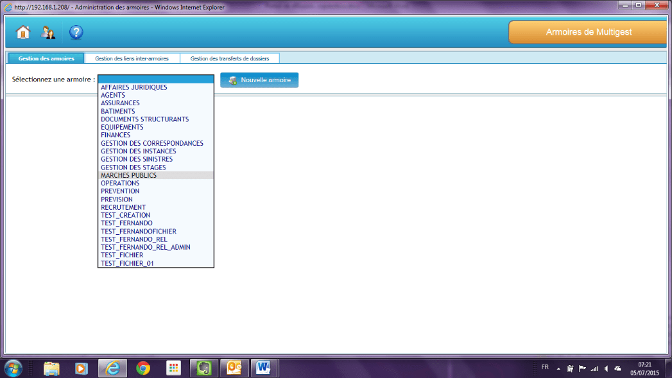Image resolution: width=672 pixels, height=378 pixels.
Task: Click the taskbar clock showing 07:21
Action: (x=645, y=368)
